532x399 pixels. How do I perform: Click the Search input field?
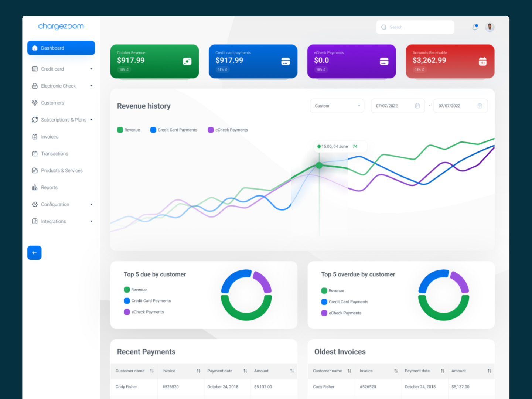pos(415,27)
